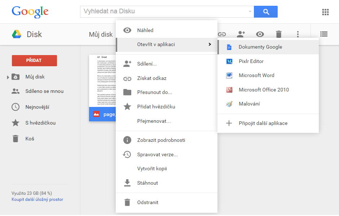This screenshot has width=339, height=216.
Task: Click the Využito 23 GB (84 %) text
Action: [32, 193]
